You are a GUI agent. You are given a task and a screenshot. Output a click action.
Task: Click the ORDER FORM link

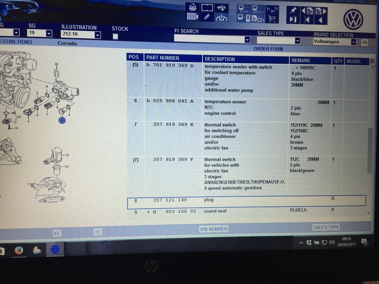click(x=268, y=49)
